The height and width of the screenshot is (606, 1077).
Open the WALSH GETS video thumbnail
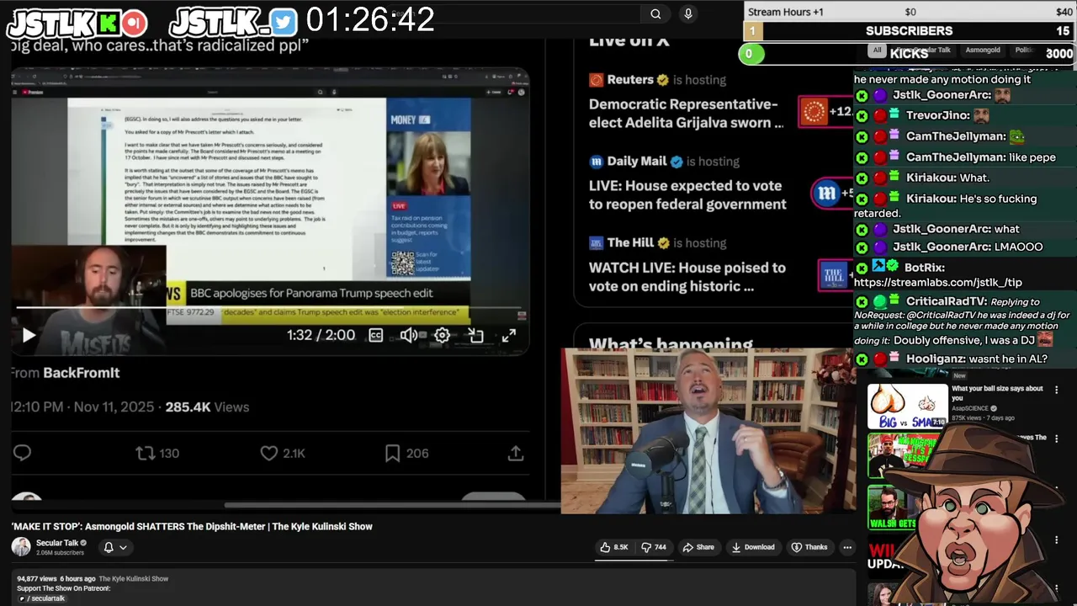point(894,508)
